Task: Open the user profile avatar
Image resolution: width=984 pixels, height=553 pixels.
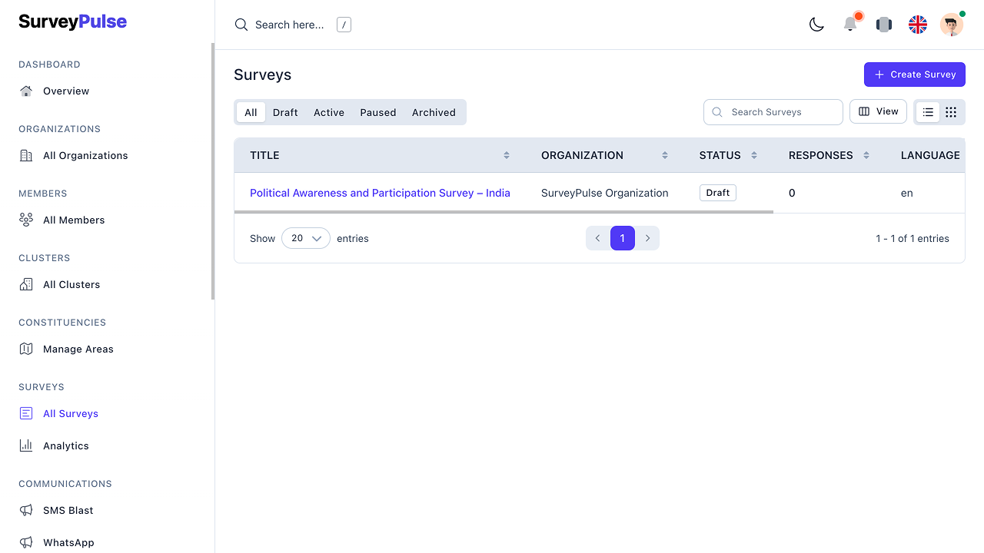Action: (951, 25)
